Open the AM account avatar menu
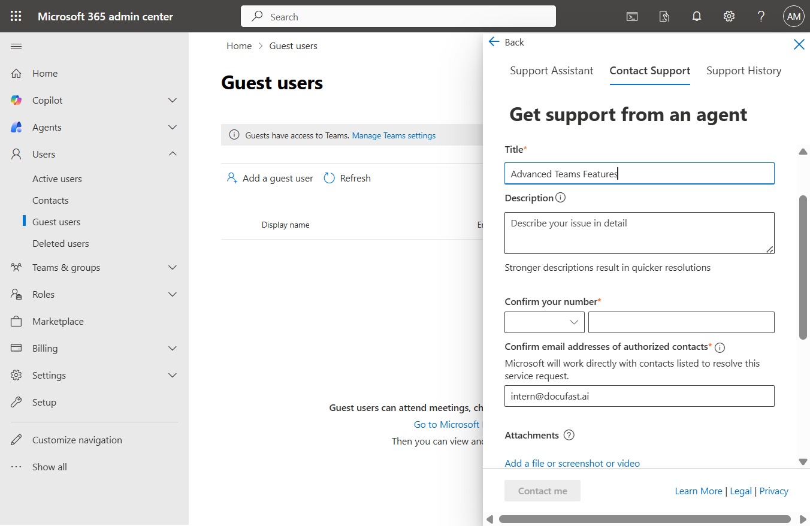Screen dimensions: 810x526 click(794, 16)
